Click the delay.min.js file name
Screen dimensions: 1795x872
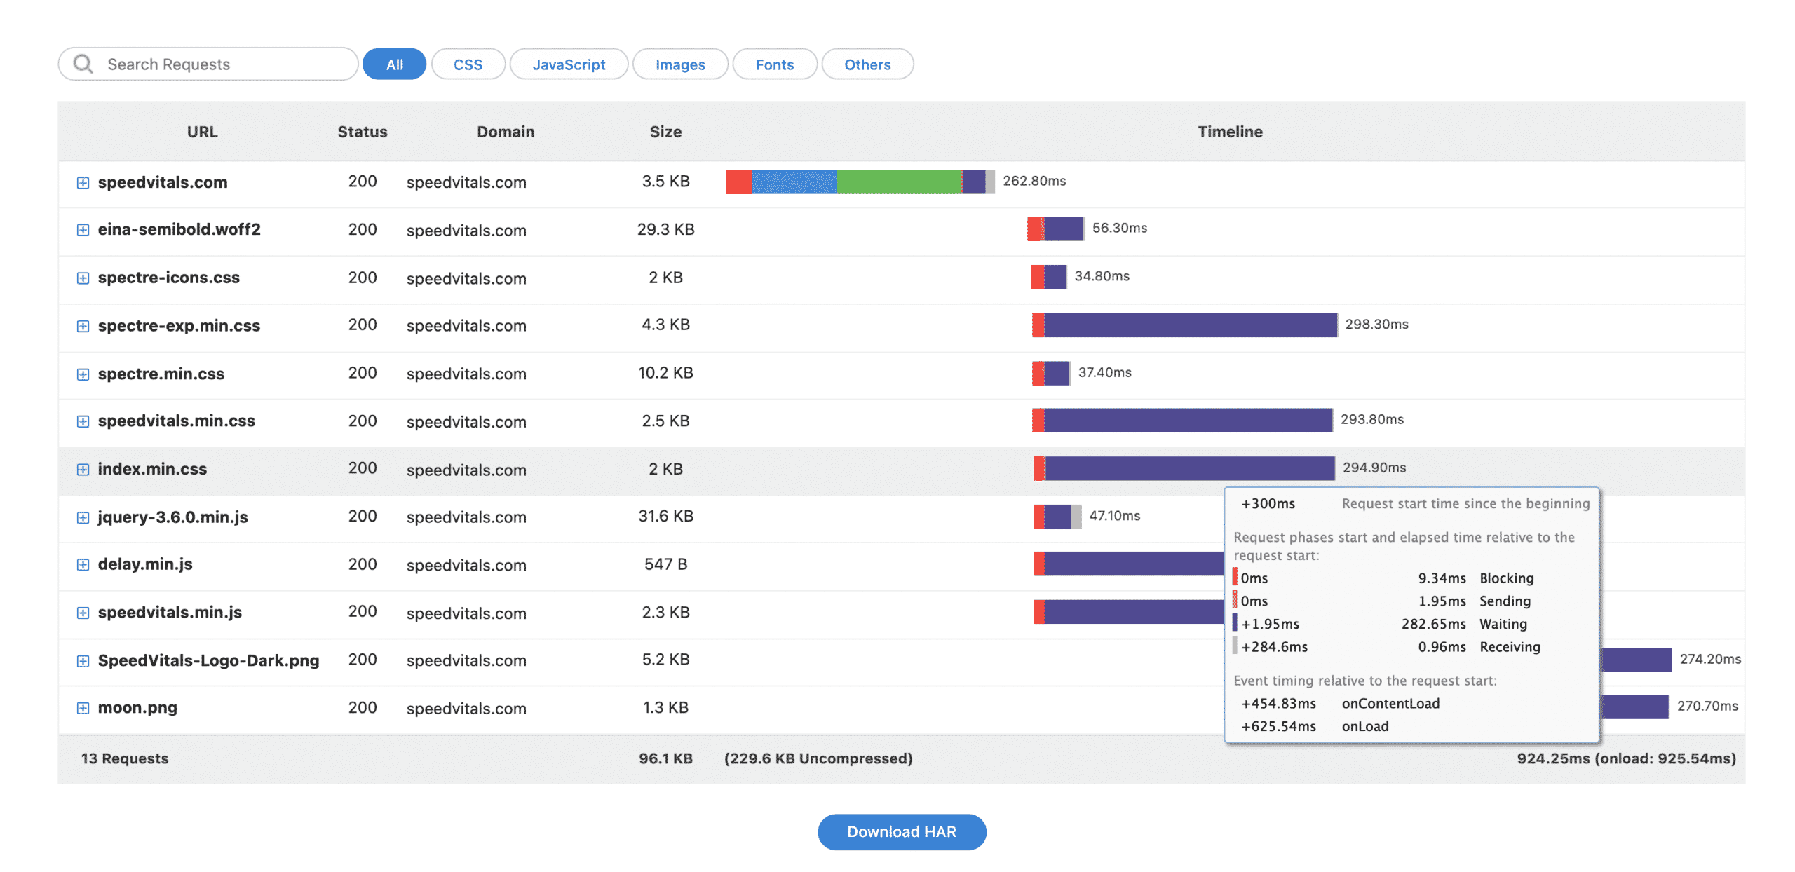(144, 564)
